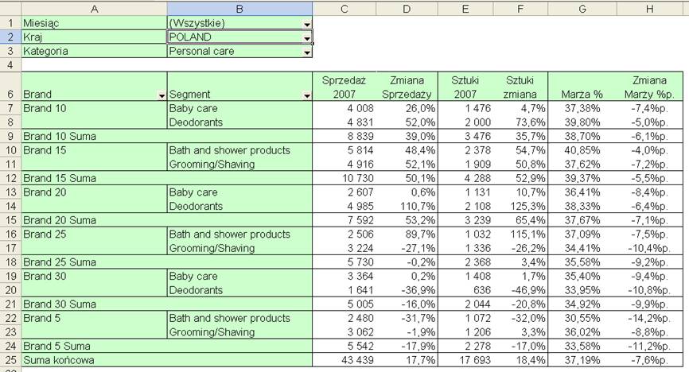Image resolution: width=689 pixels, height=372 pixels.
Task: Click the Zmiana Sprzedaży heading cell
Action: pos(407,87)
